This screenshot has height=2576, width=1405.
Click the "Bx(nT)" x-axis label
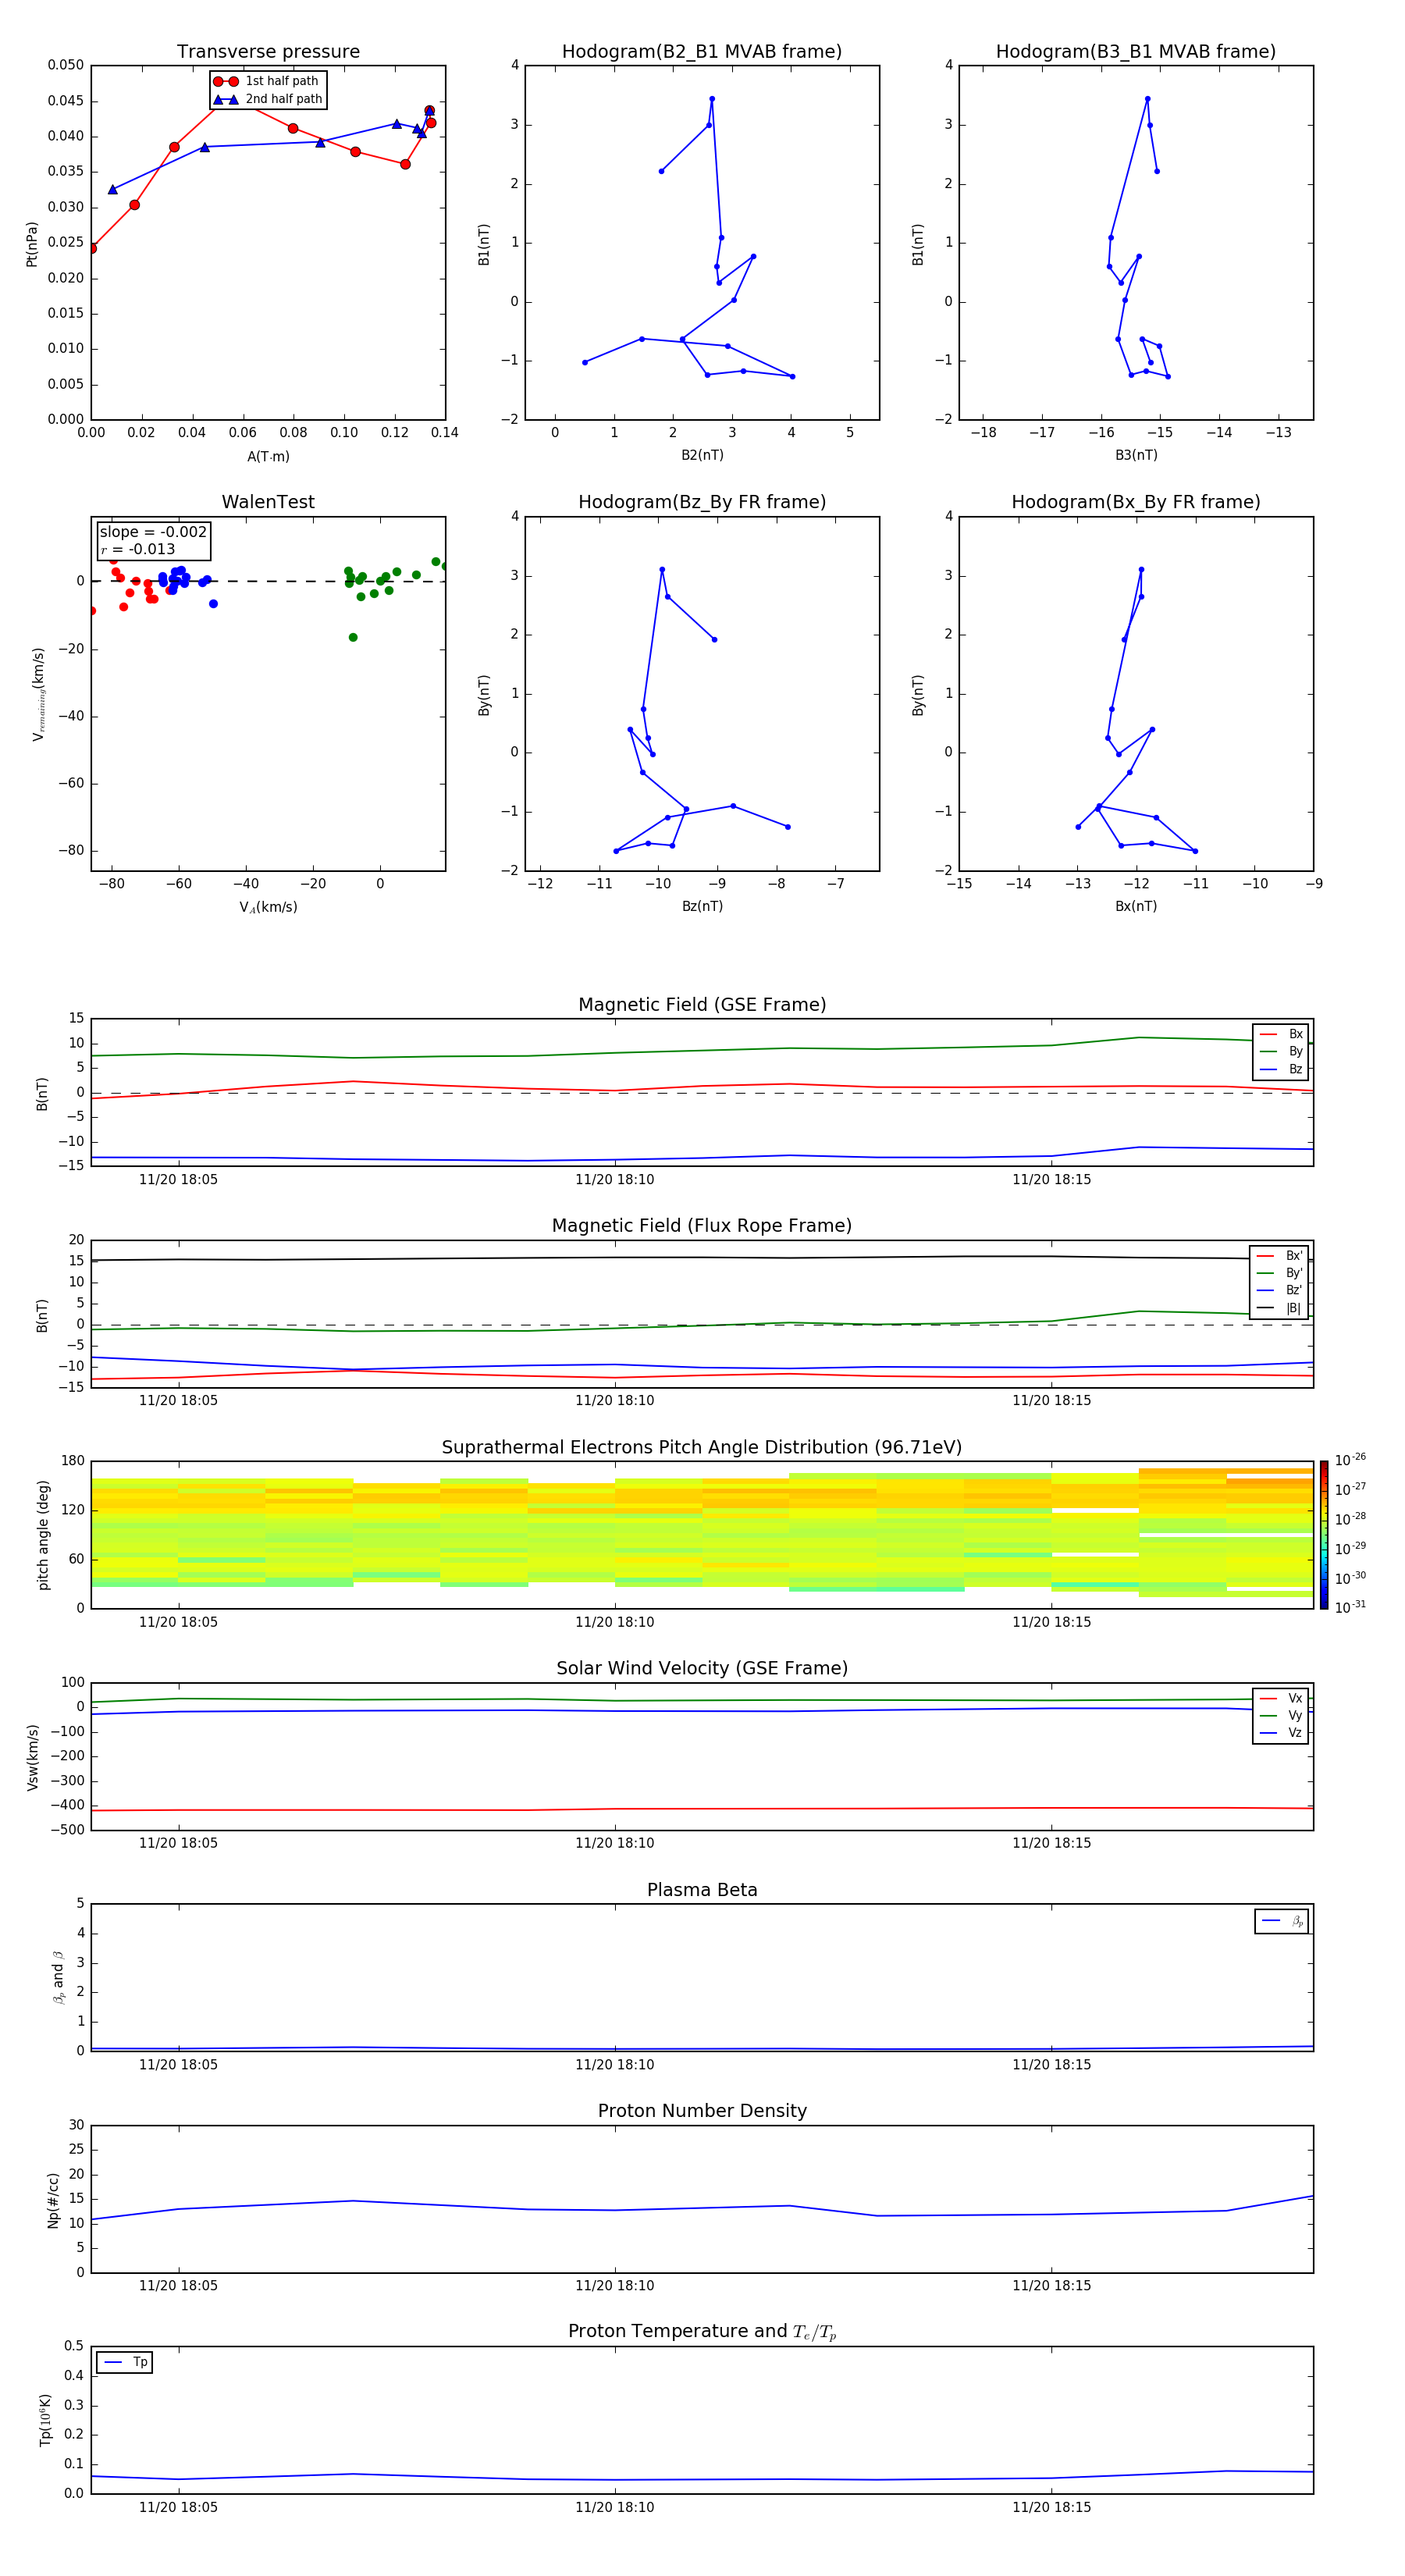tap(1136, 906)
